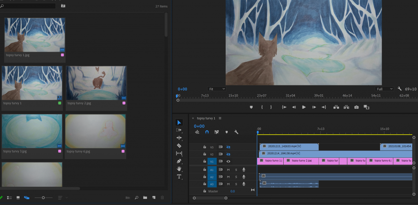Open the Fit zoom level dropdown

click(216, 89)
